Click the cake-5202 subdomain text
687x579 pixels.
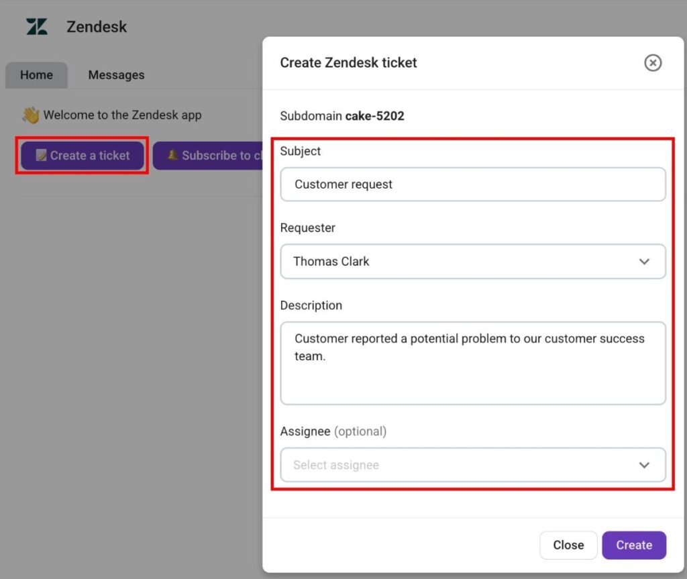[374, 116]
